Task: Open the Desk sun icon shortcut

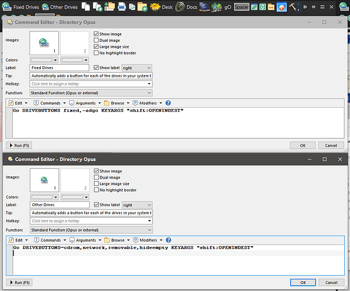Action: (x=155, y=7)
